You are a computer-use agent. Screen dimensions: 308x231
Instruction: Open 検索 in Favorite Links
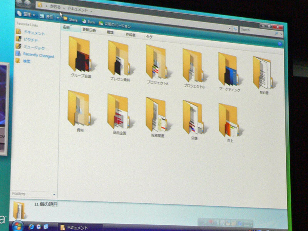pos(23,61)
